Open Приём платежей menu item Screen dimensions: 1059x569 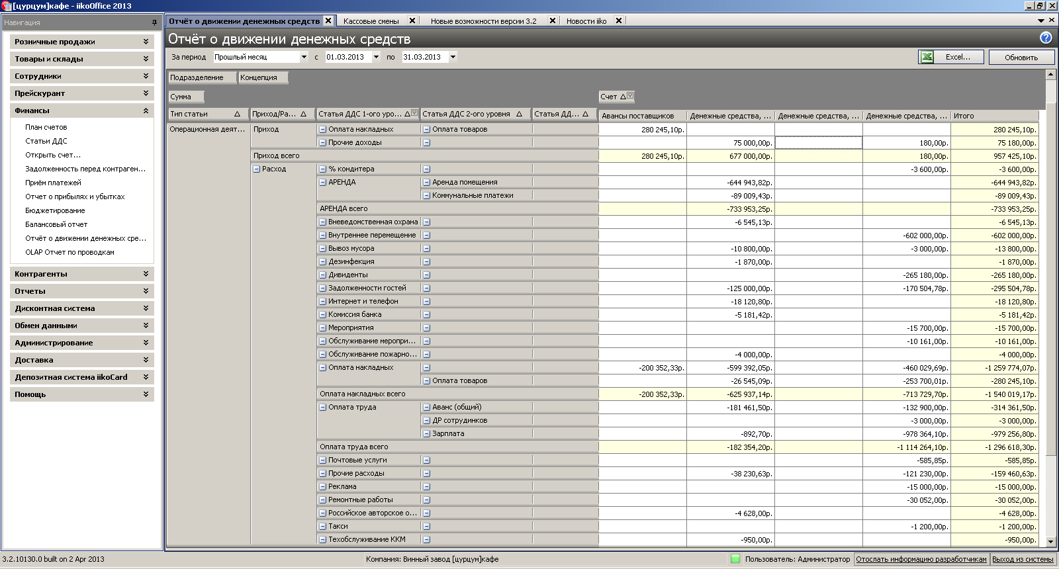pyautogui.click(x=53, y=183)
